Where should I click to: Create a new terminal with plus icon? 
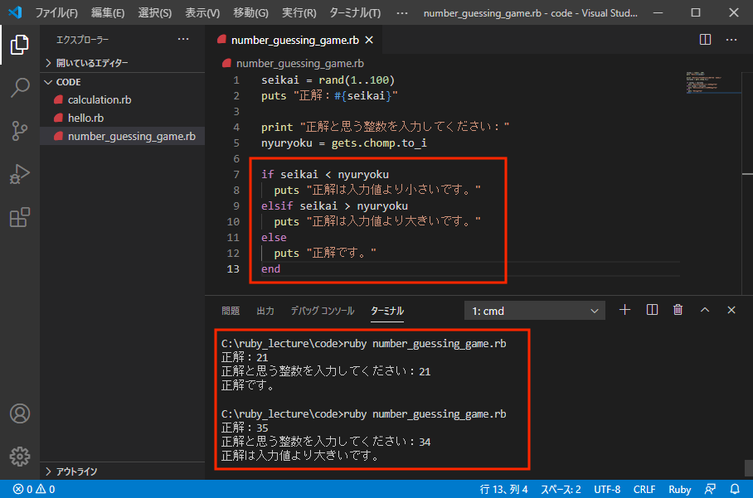point(624,310)
